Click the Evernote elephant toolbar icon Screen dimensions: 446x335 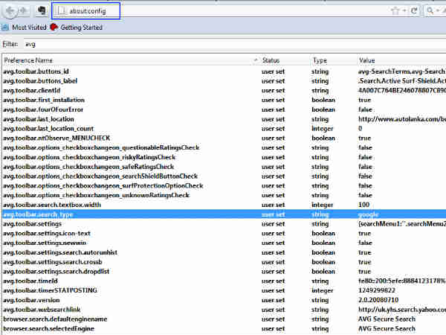pos(42,11)
